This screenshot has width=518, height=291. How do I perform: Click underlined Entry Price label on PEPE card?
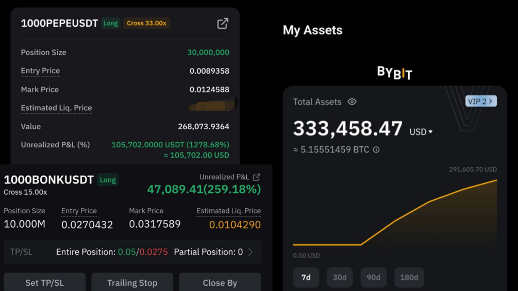tap(40, 71)
